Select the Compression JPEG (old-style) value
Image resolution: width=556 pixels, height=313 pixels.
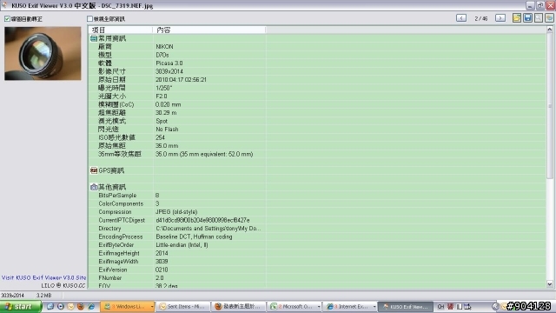click(x=176, y=212)
